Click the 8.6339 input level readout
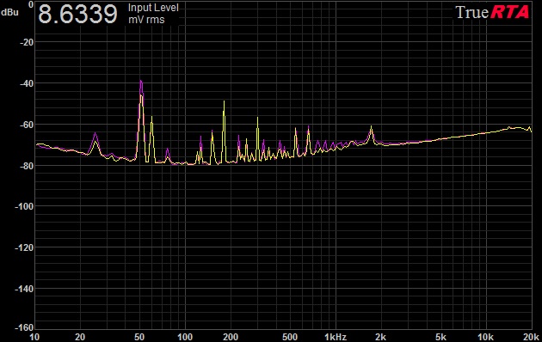Screen dimensions: 542x342 [77, 14]
